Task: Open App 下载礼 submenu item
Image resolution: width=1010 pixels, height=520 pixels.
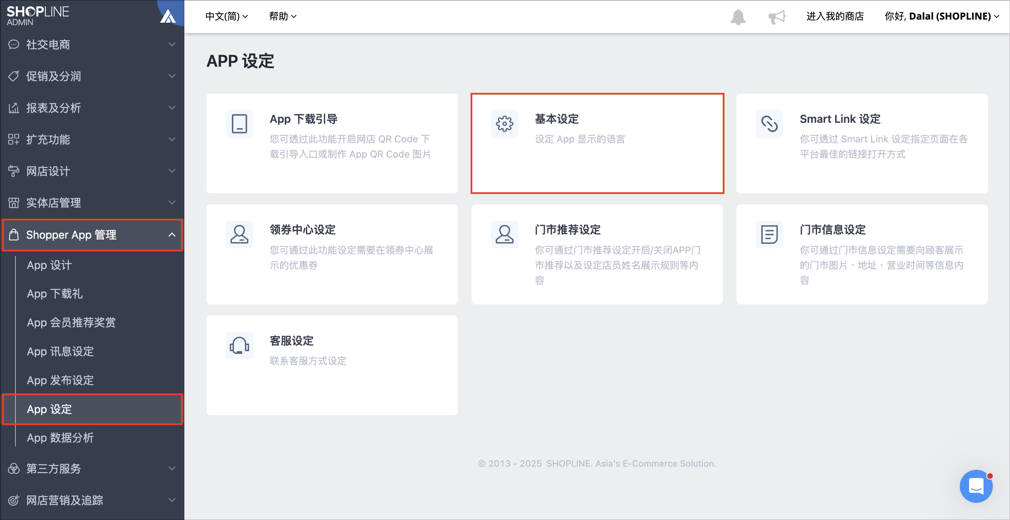Action: pos(54,294)
